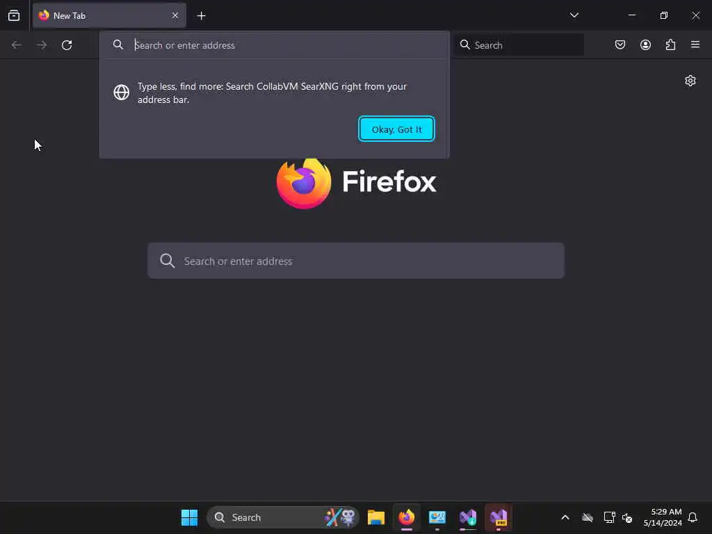Viewport: 712px width, 534px height.
Task: Click the OneDrive cloud tray icon
Action: (587, 517)
